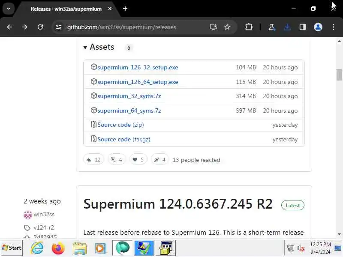Open the site information icon in address bar
The width and height of the screenshot is (343, 257).
pyautogui.click(x=59, y=27)
